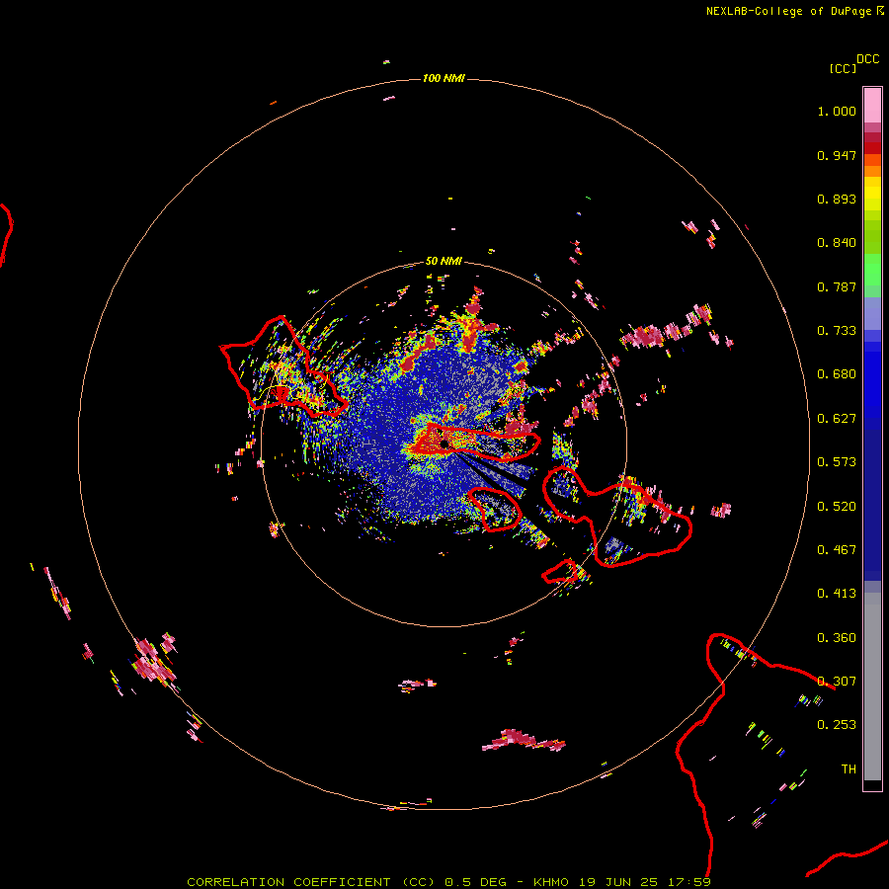Click the 19 JUN 25 date text
This screenshot has width=889, height=889.
pyautogui.click(x=618, y=882)
